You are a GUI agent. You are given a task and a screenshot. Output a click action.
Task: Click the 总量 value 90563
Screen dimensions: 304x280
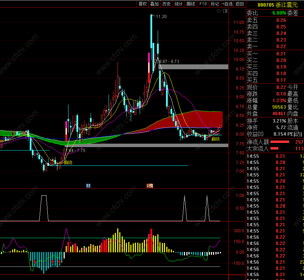tap(279, 107)
